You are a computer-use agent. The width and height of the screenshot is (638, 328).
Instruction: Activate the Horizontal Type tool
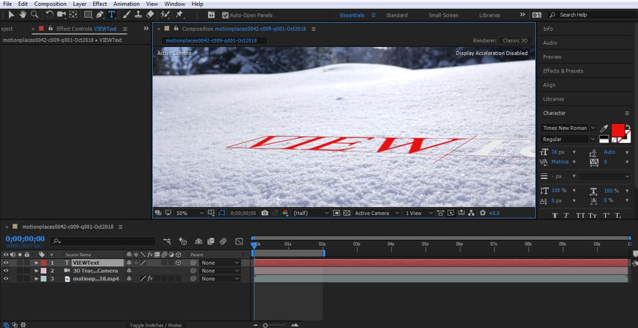[x=112, y=14]
